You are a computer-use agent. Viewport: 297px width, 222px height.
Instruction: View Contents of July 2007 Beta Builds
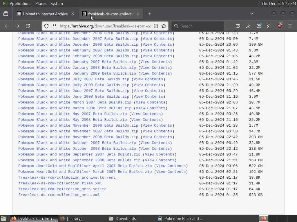coord(148,79)
